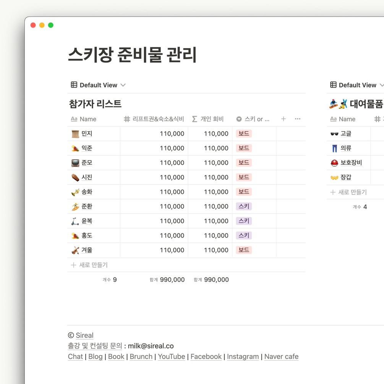Open the 보호장비 rental item
This screenshot has width=384, height=384.
tap(351, 163)
